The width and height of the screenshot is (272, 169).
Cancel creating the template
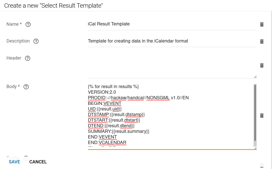tap(38, 162)
